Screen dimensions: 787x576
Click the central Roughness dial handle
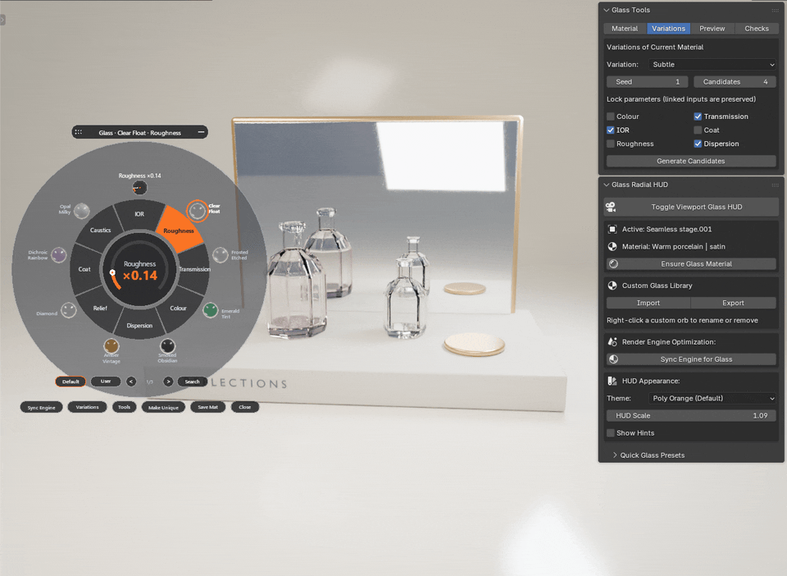[x=112, y=272]
